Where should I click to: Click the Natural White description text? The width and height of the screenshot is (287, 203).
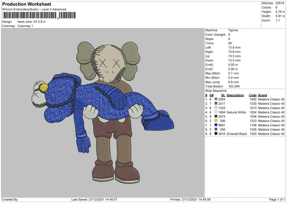[x=236, y=112]
